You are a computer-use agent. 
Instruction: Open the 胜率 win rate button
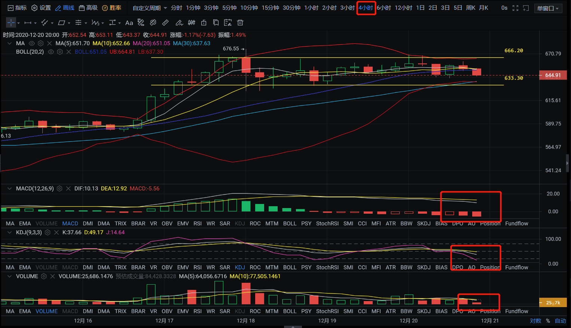click(x=112, y=8)
